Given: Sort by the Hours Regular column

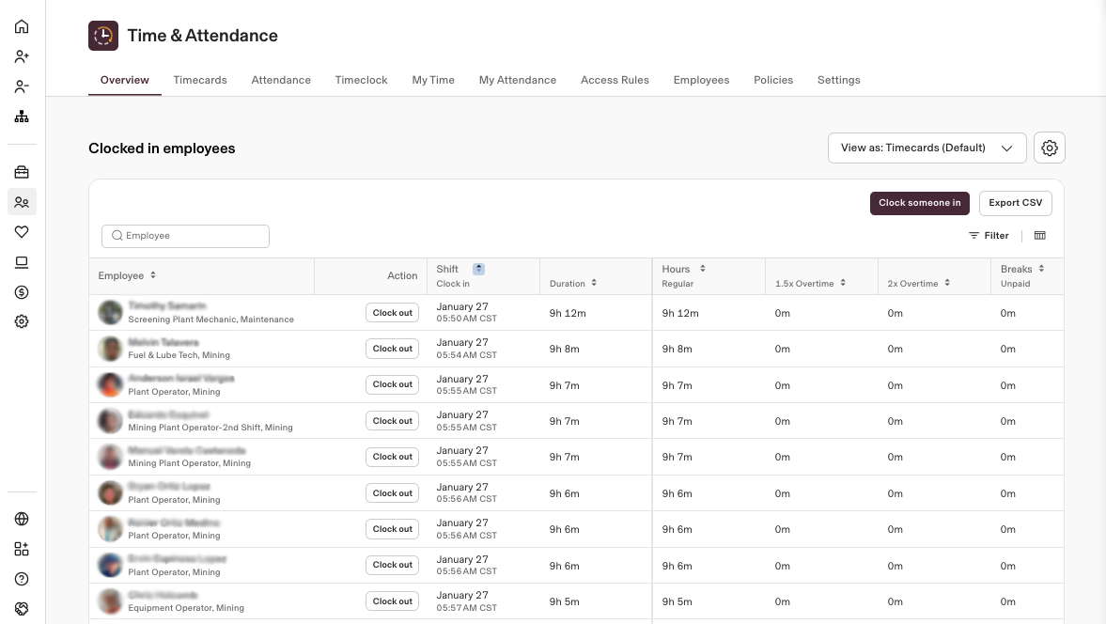Looking at the screenshot, I should 703,269.
